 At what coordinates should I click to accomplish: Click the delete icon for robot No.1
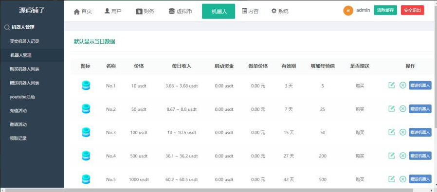click(x=402, y=85)
